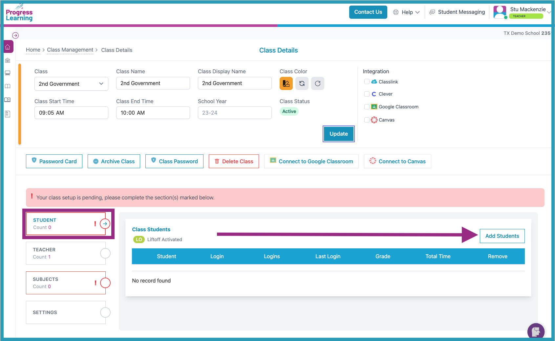Click Connect to Canvas button
Image resolution: width=555 pixels, height=341 pixels.
[x=397, y=161]
